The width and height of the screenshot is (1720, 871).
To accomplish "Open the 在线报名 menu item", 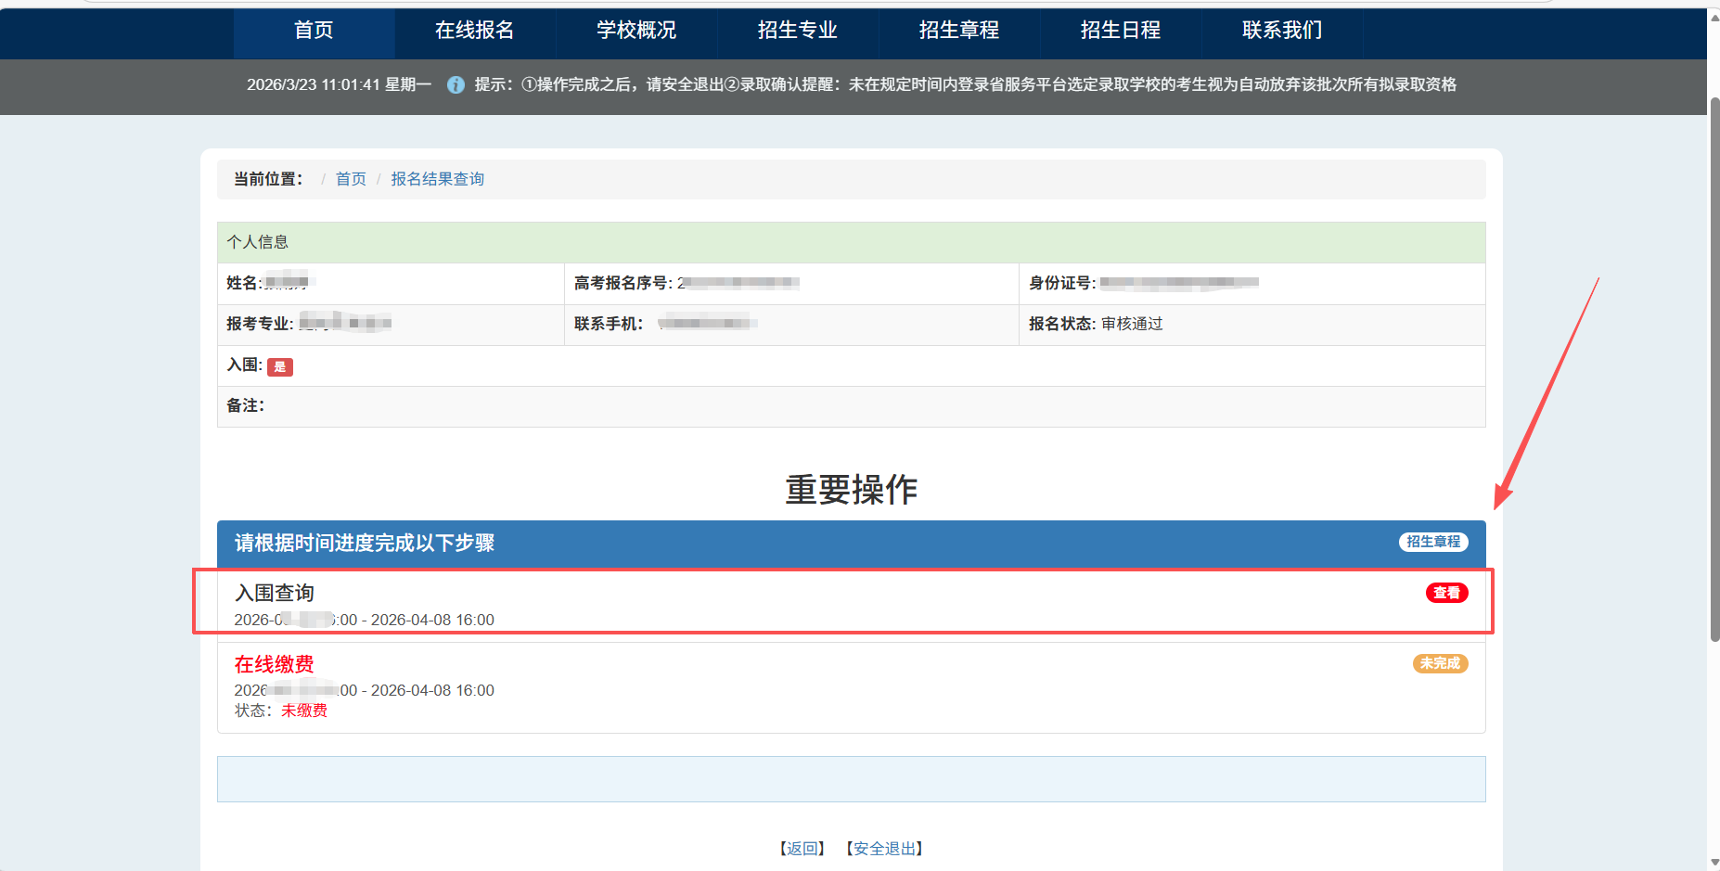I will tap(474, 31).
